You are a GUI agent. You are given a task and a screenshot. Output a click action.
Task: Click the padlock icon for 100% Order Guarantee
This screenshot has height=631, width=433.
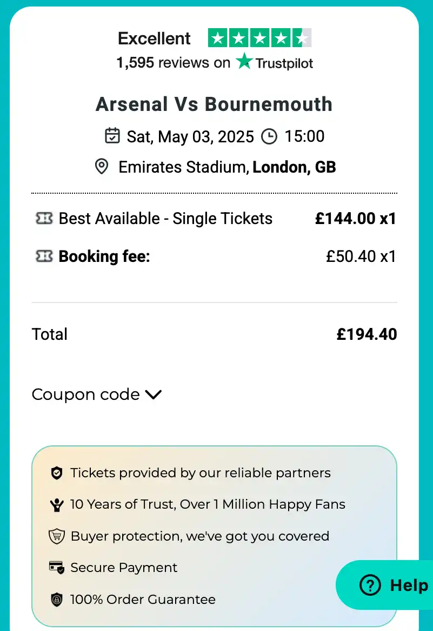[x=56, y=599]
